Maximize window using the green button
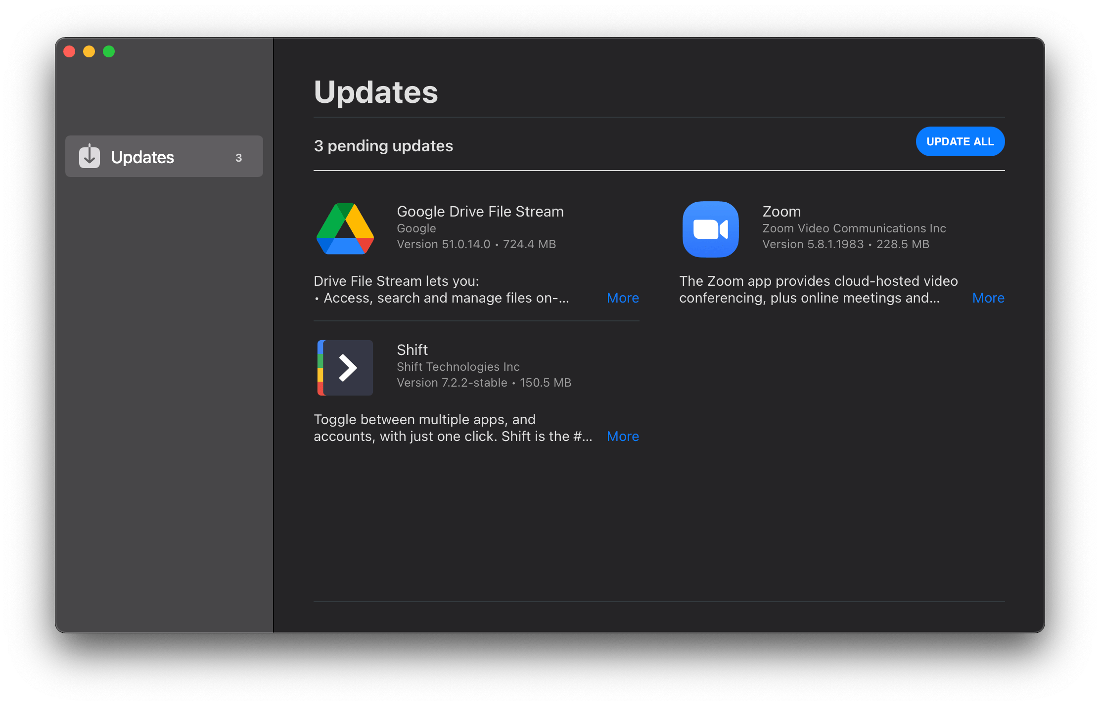This screenshot has width=1100, height=706. 109,51
